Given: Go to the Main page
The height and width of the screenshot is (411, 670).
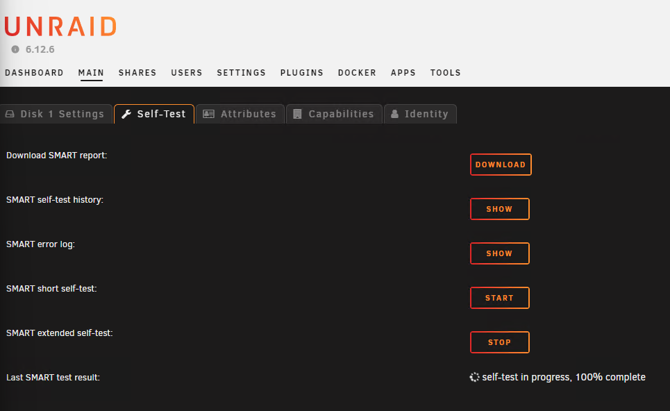Looking at the screenshot, I should coord(91,73).
